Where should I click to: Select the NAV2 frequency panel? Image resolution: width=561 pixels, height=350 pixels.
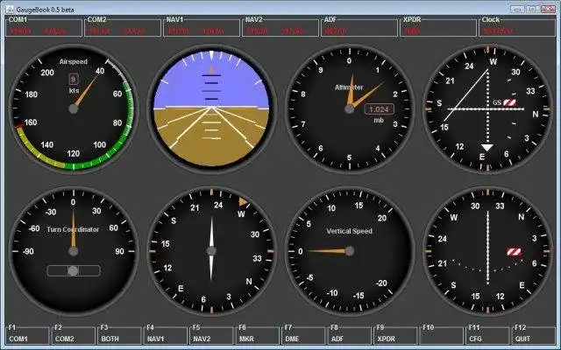tap(280, 27)
